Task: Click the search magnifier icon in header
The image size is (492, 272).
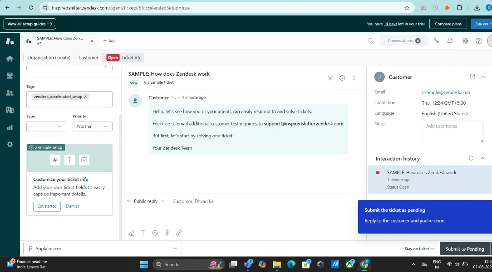Action: [371, 41]
